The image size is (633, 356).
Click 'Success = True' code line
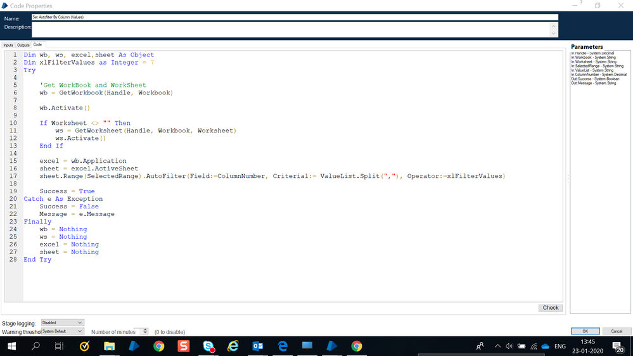(67, 191)
